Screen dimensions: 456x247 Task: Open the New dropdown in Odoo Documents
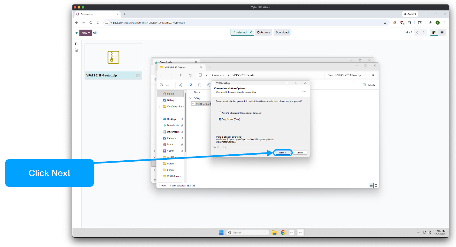pyautogui.click(x=85, y=33)
